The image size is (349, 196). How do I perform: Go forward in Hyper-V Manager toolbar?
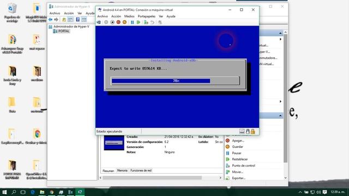click(56, 20)
